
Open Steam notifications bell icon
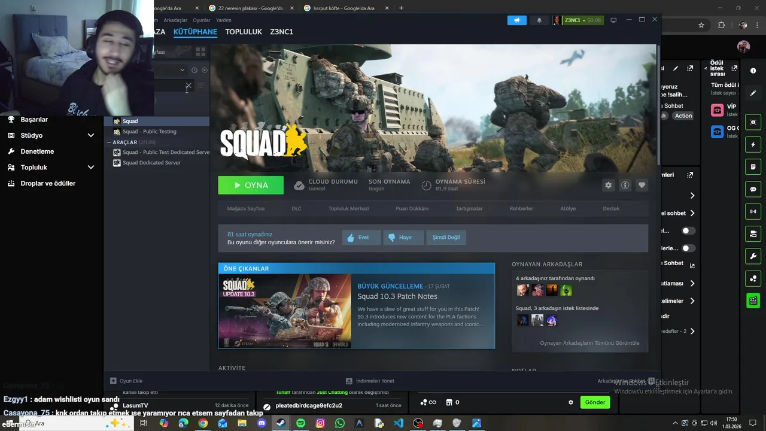click(x=539, y=20)
